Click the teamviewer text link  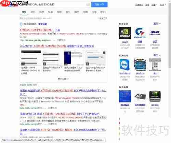[x=125, y=73]
